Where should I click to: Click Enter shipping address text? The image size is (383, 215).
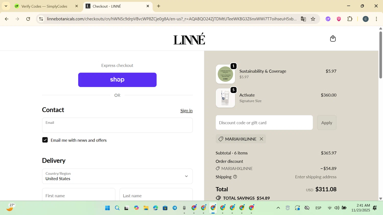coord(316,177)
